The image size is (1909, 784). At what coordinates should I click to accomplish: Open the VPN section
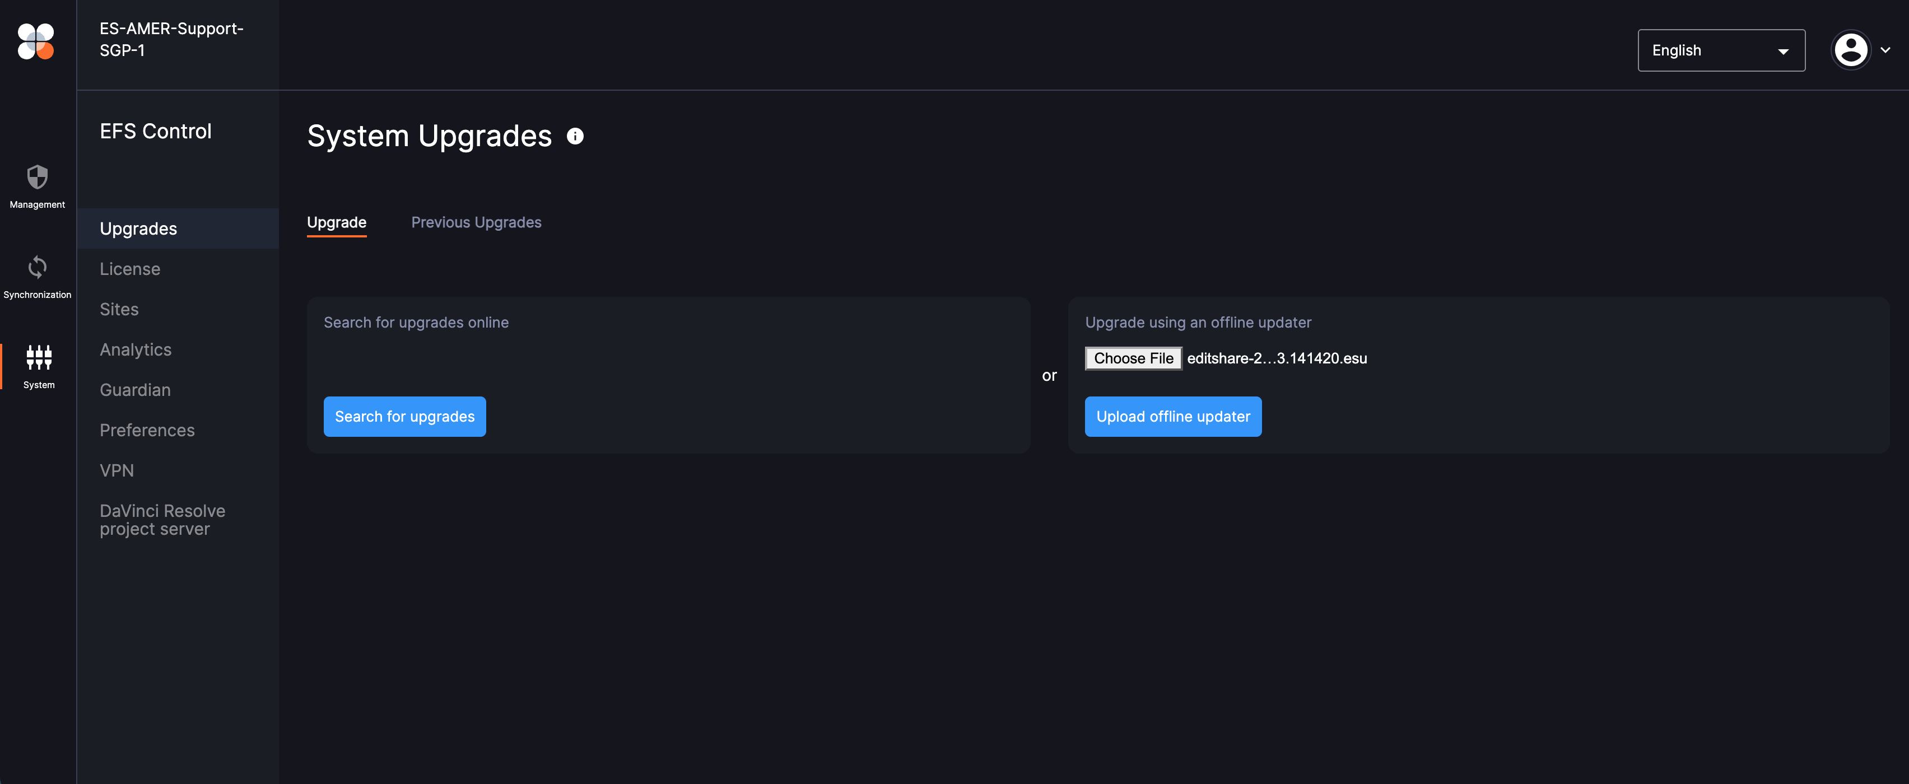click(x=117, y=470)
